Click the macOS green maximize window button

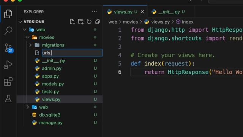coord(20,0)
